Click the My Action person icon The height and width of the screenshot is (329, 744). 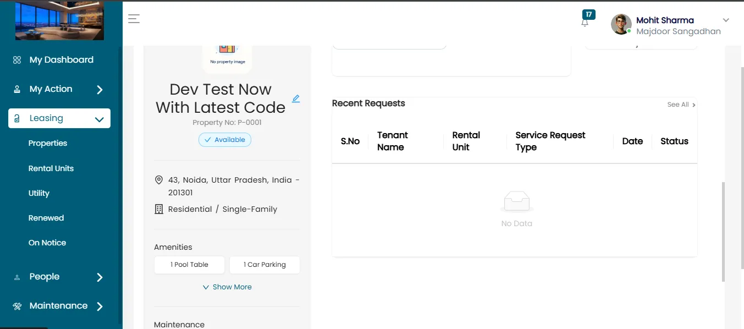pos(17,89)
